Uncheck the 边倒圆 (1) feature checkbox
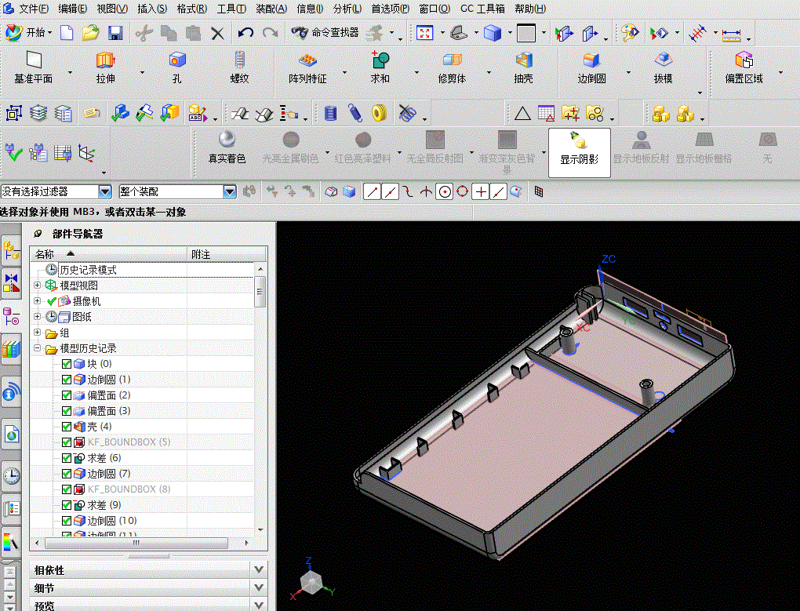 click(67, 380)
